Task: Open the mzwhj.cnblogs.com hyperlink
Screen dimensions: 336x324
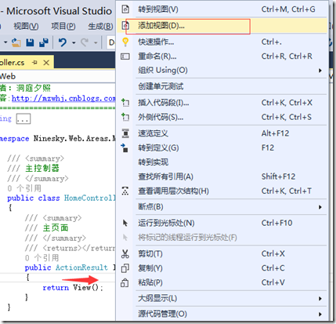Action: (63, 98)
